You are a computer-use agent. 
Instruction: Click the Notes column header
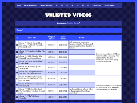[x=82, y=38]
